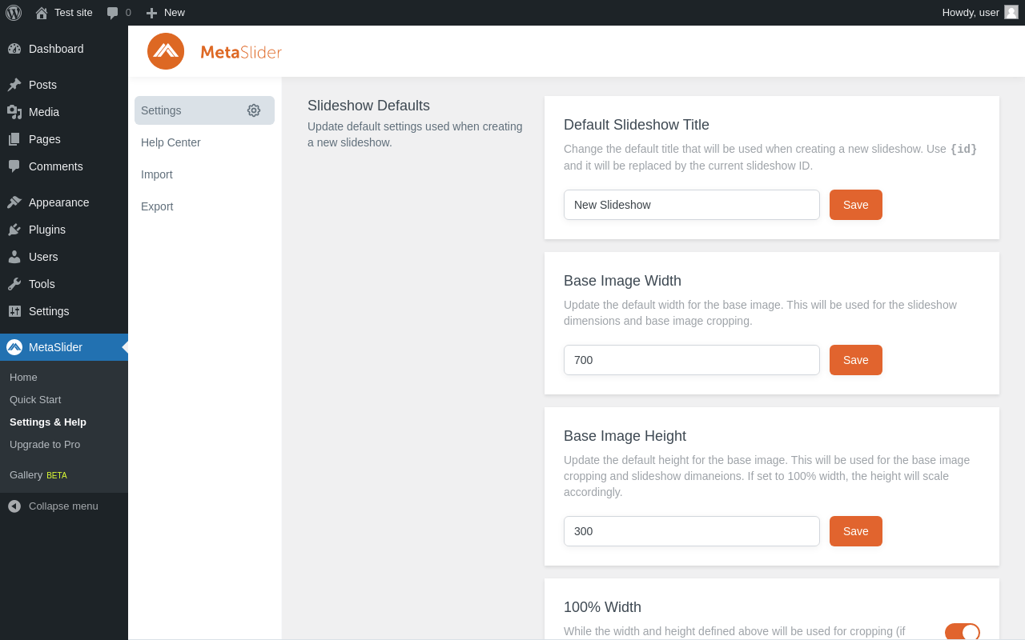Click the Settings gear icon

pyautogui.click(x=254, y=110)
